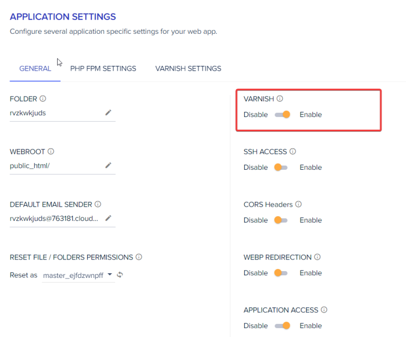Toggle the CORS Headers switch
The height and width of the screenshot is (337, 406).
281,220
